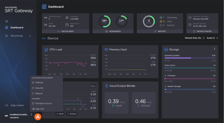Click the Sign Out icon

[33, 109]
